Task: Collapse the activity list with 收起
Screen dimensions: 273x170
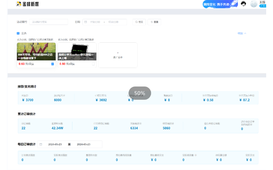Action: click(x=242, y=33)
